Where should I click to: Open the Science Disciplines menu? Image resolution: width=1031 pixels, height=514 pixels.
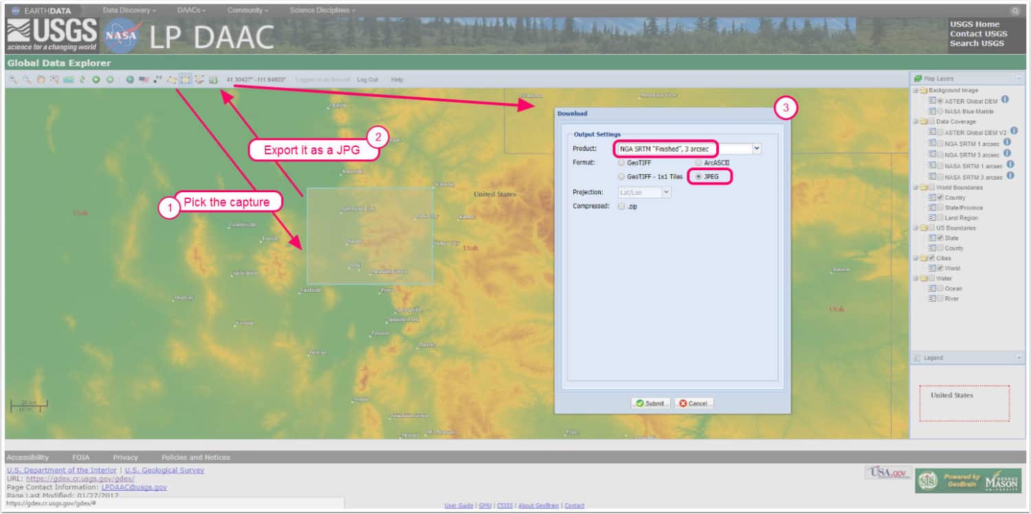(x=322, y=10)
